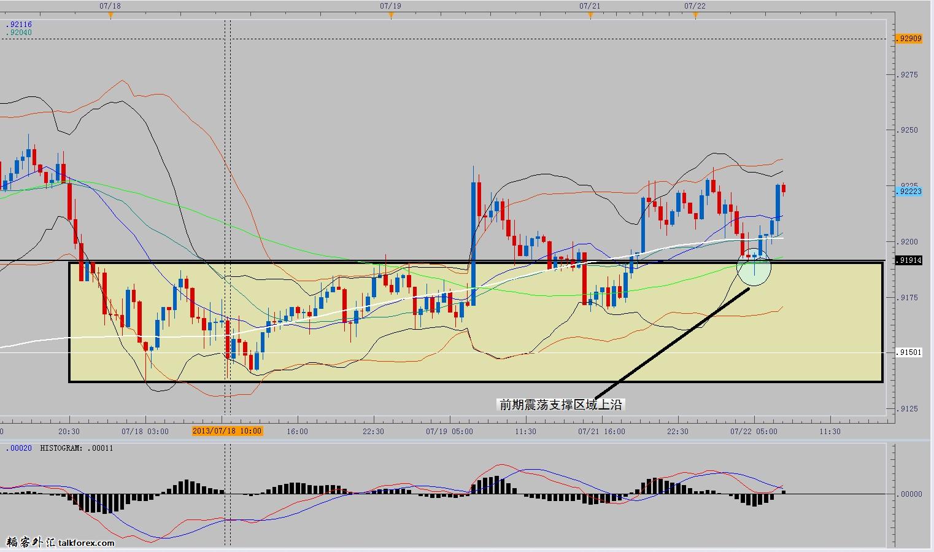This screenshot has height=552, width=934.
Task: Click the .9250 price axis tick
Action: pos(908,130)
